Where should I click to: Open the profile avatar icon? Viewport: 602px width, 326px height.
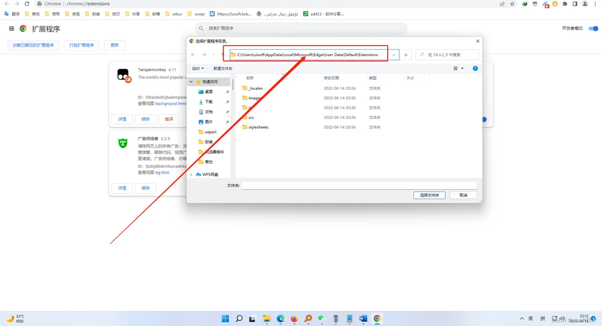[x=586, y=4]
